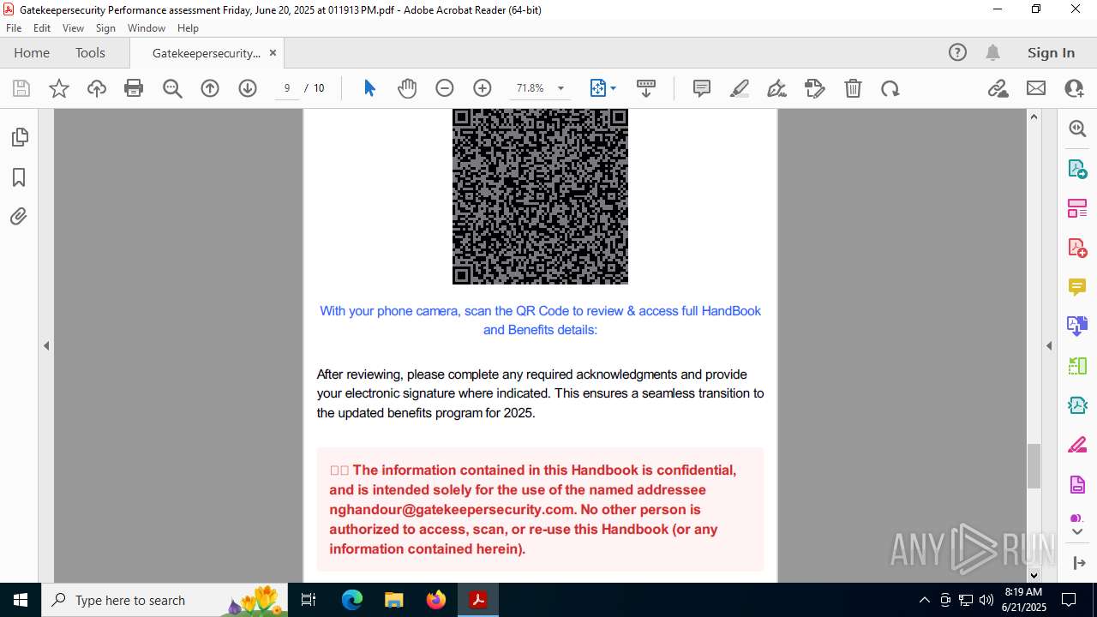Viewport: 1097px width, 617px height.
Task: Launch Firefox from taskbar
Action: click(436, 600)
